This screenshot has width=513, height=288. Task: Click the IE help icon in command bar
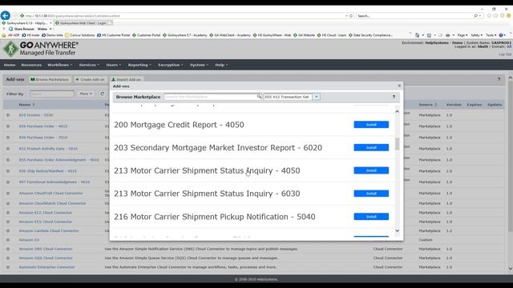(x=501, y=35)
